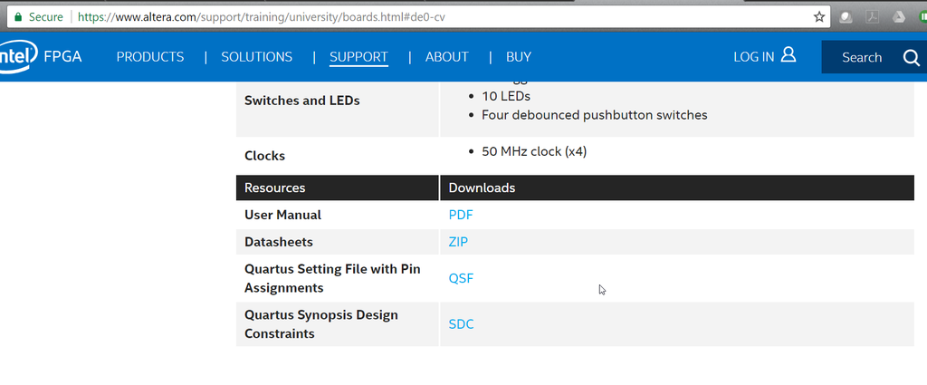Select the SUPPORT navigation item
This screenshot has width=927, height=385.
point(358,57)
